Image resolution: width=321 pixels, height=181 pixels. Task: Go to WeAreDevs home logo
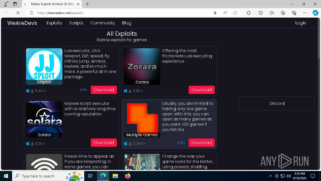(22, 23)
